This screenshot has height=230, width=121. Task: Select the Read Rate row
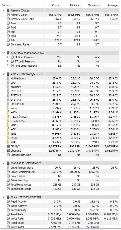[x=60, y=214]
